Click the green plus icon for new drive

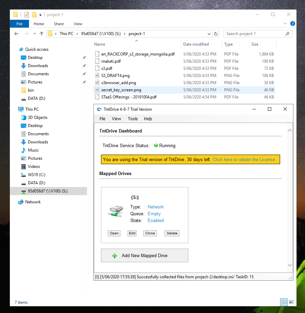[x=115, y=256]
